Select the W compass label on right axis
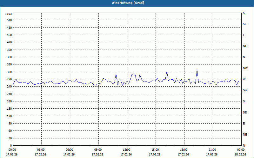This screenshot has height=158, width=254. (x=244, y=79)
